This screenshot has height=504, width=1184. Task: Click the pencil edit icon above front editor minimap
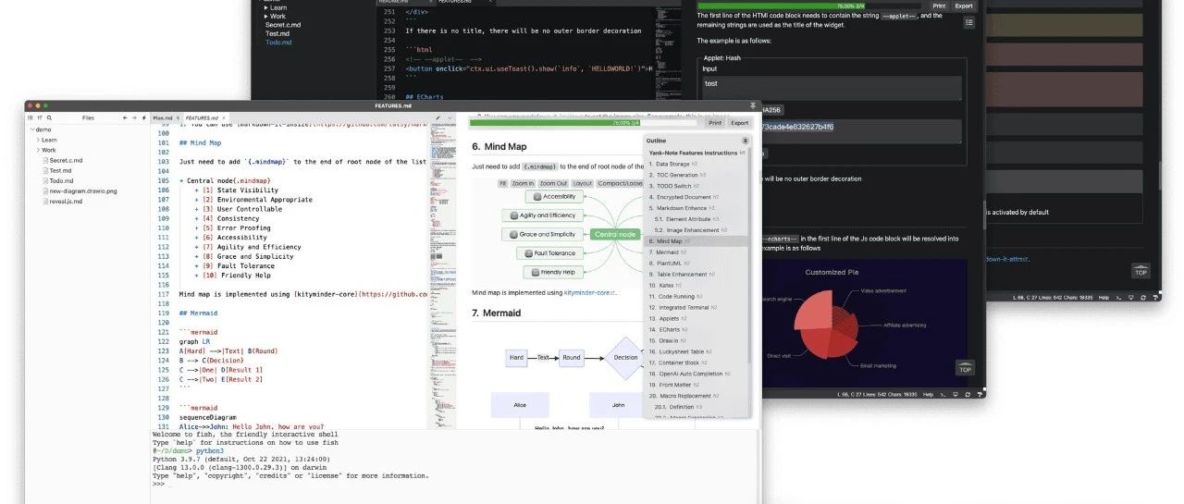click(x=437, y=118)
